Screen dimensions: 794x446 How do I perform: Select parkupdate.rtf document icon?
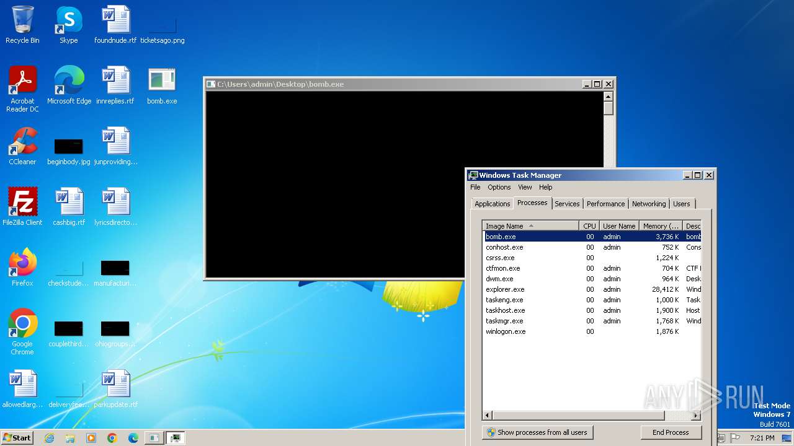tap(115, 389)
